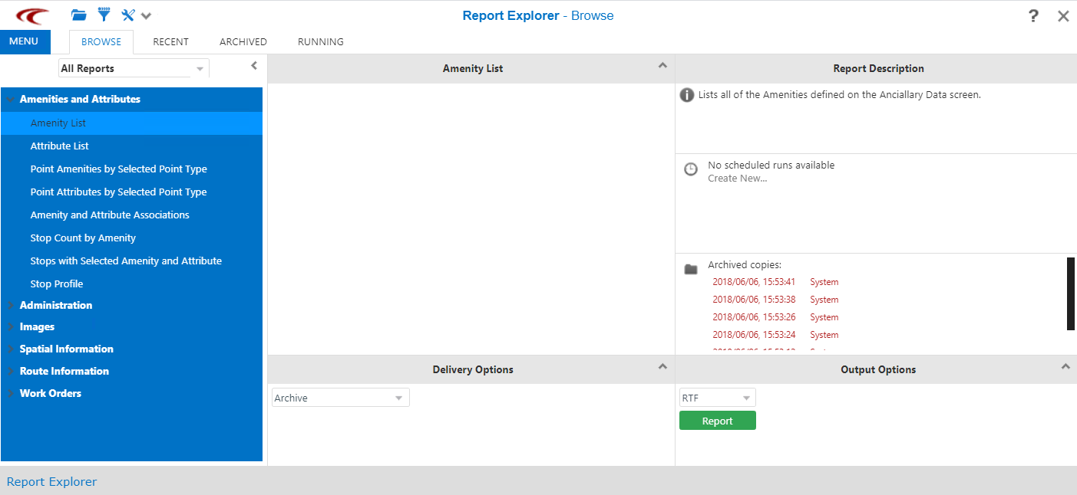Open the RTF output format dropdown
Image resolution: width=1077 pixels, height=495 pixels.
747,397
